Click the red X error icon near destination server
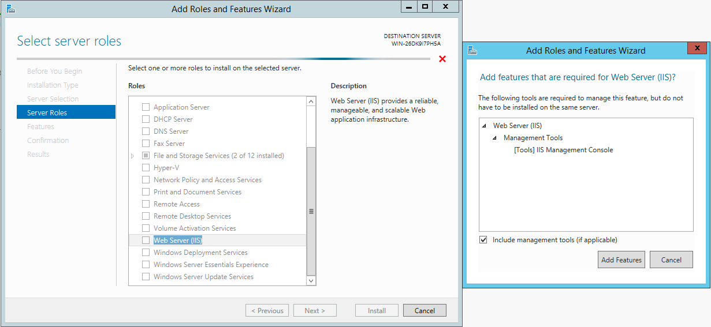711x327 pixels. pyautogui.click(x=442, y=59)
